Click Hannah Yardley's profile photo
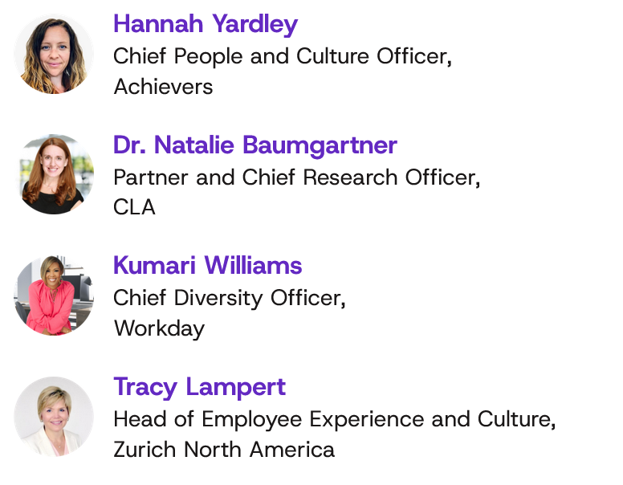 [54, 54]
